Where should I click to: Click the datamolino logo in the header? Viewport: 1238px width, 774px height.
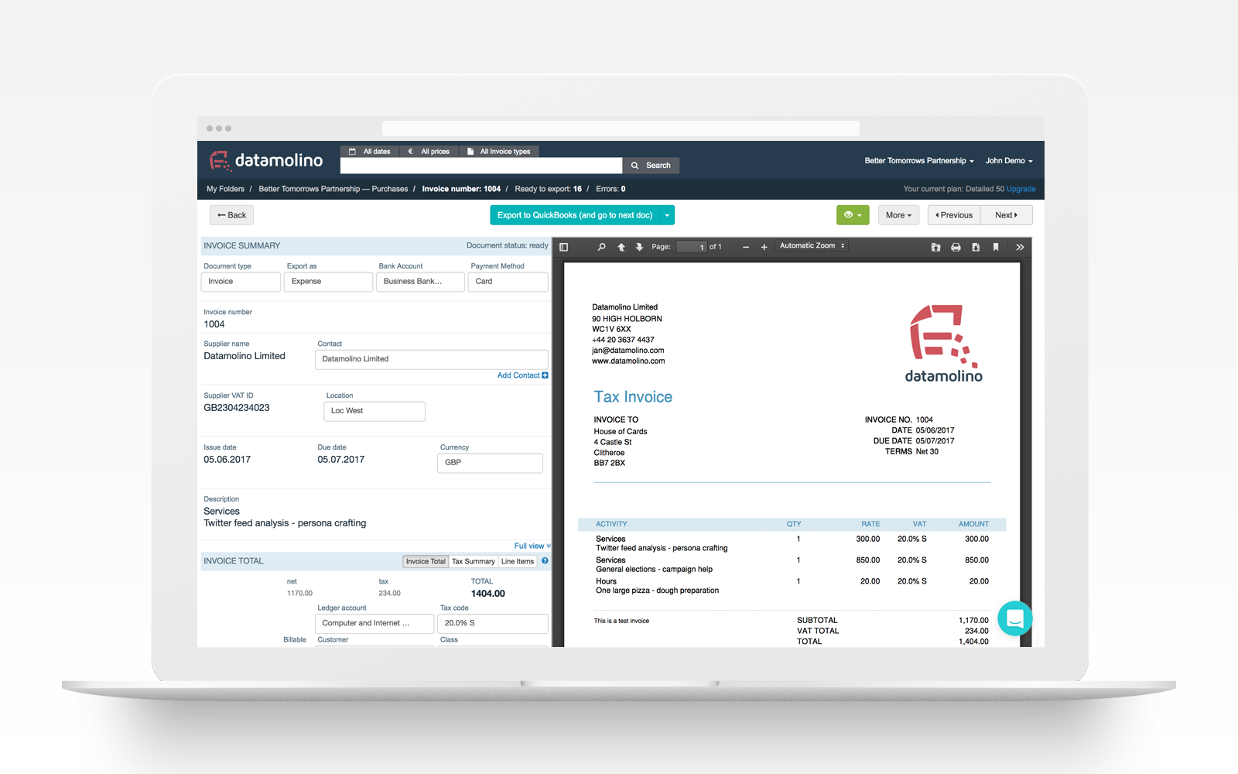(x=266, y=160)
